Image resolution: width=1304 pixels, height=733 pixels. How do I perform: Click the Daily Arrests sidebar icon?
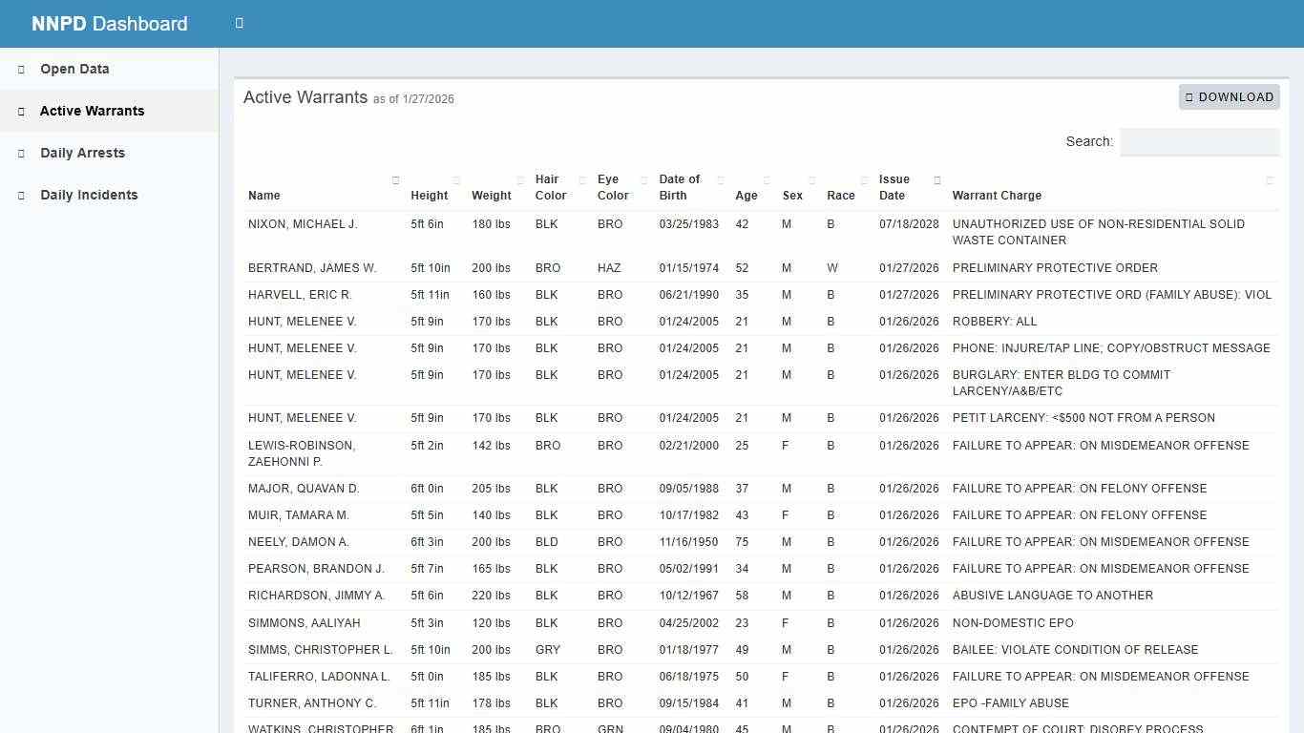click(21, 153)
